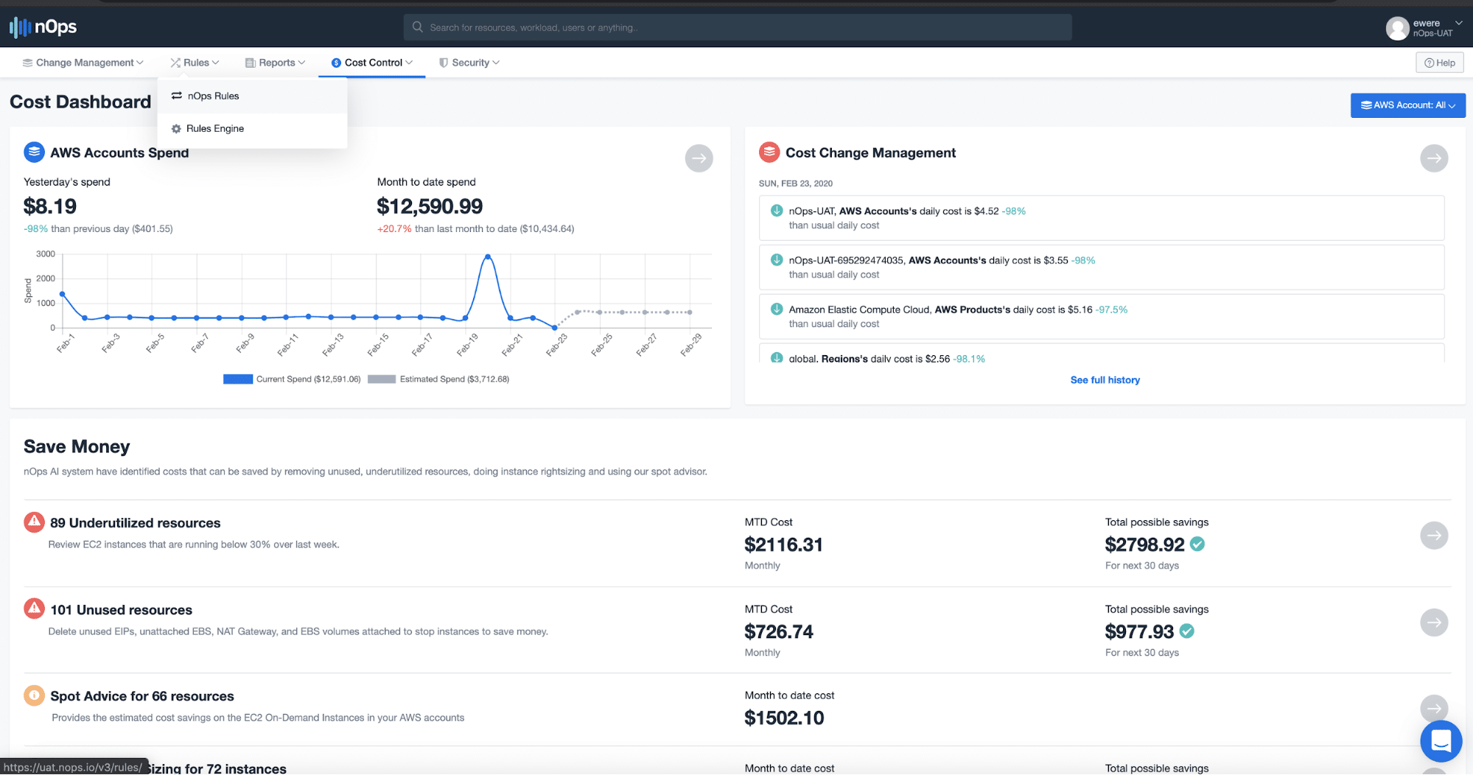Open the AWS Account: All selector

pos(1407,105)
